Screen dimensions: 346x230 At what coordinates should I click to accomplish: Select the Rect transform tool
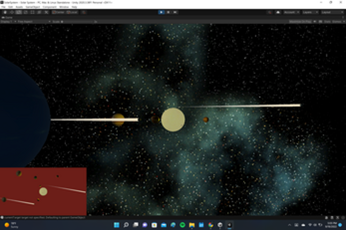pos(33,12)
